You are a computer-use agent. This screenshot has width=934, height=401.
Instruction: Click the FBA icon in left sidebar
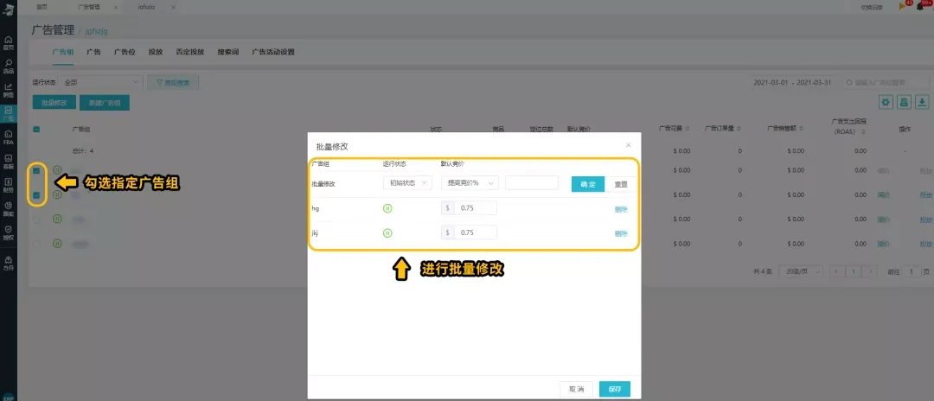9,137
